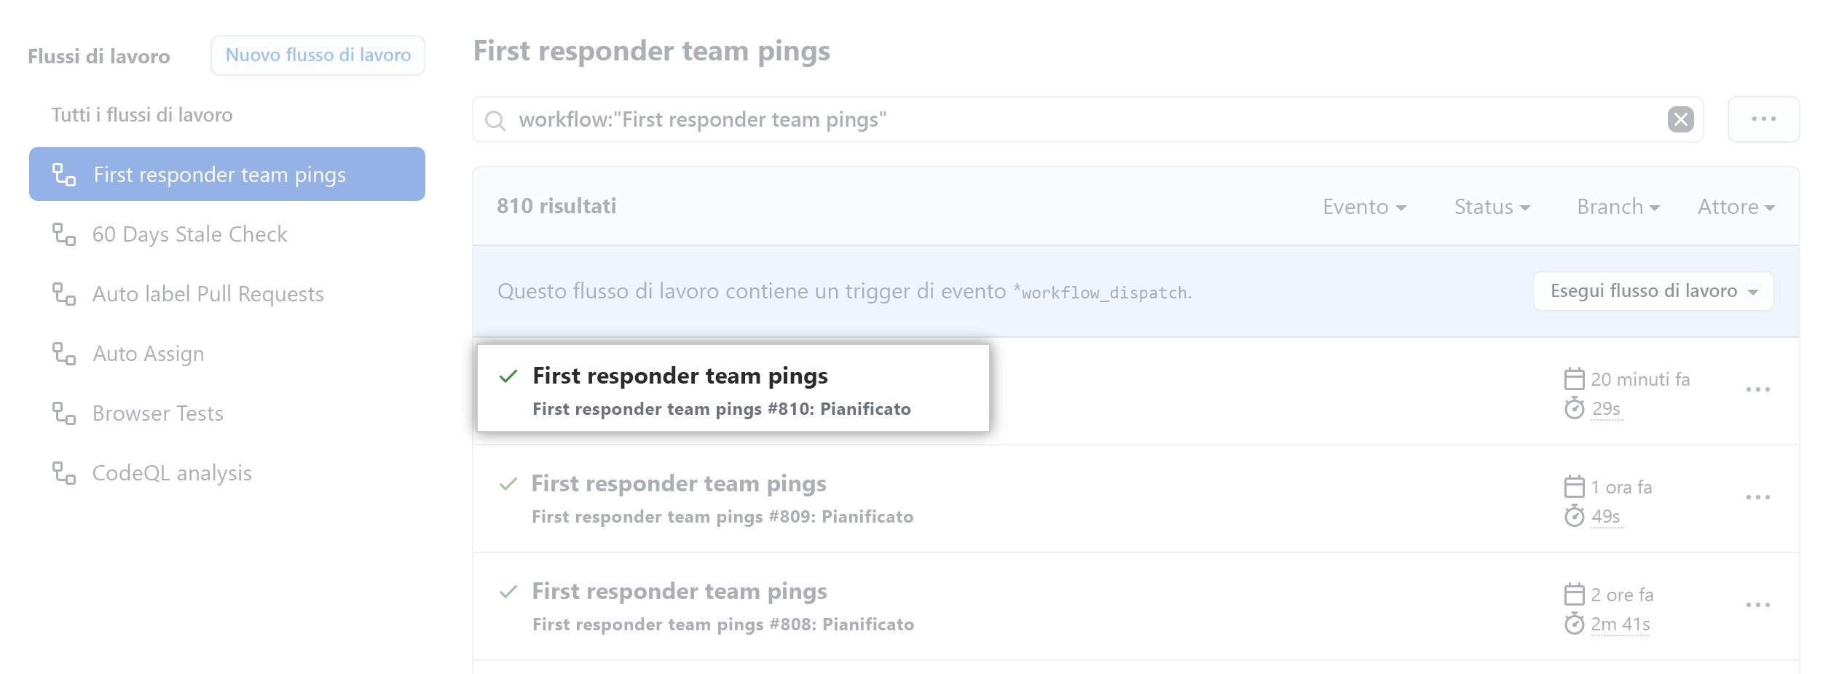Click the Nuovo flusso di lavoro button
Viewport: 1831px width, 674px height.
click(x=318, y=55)
